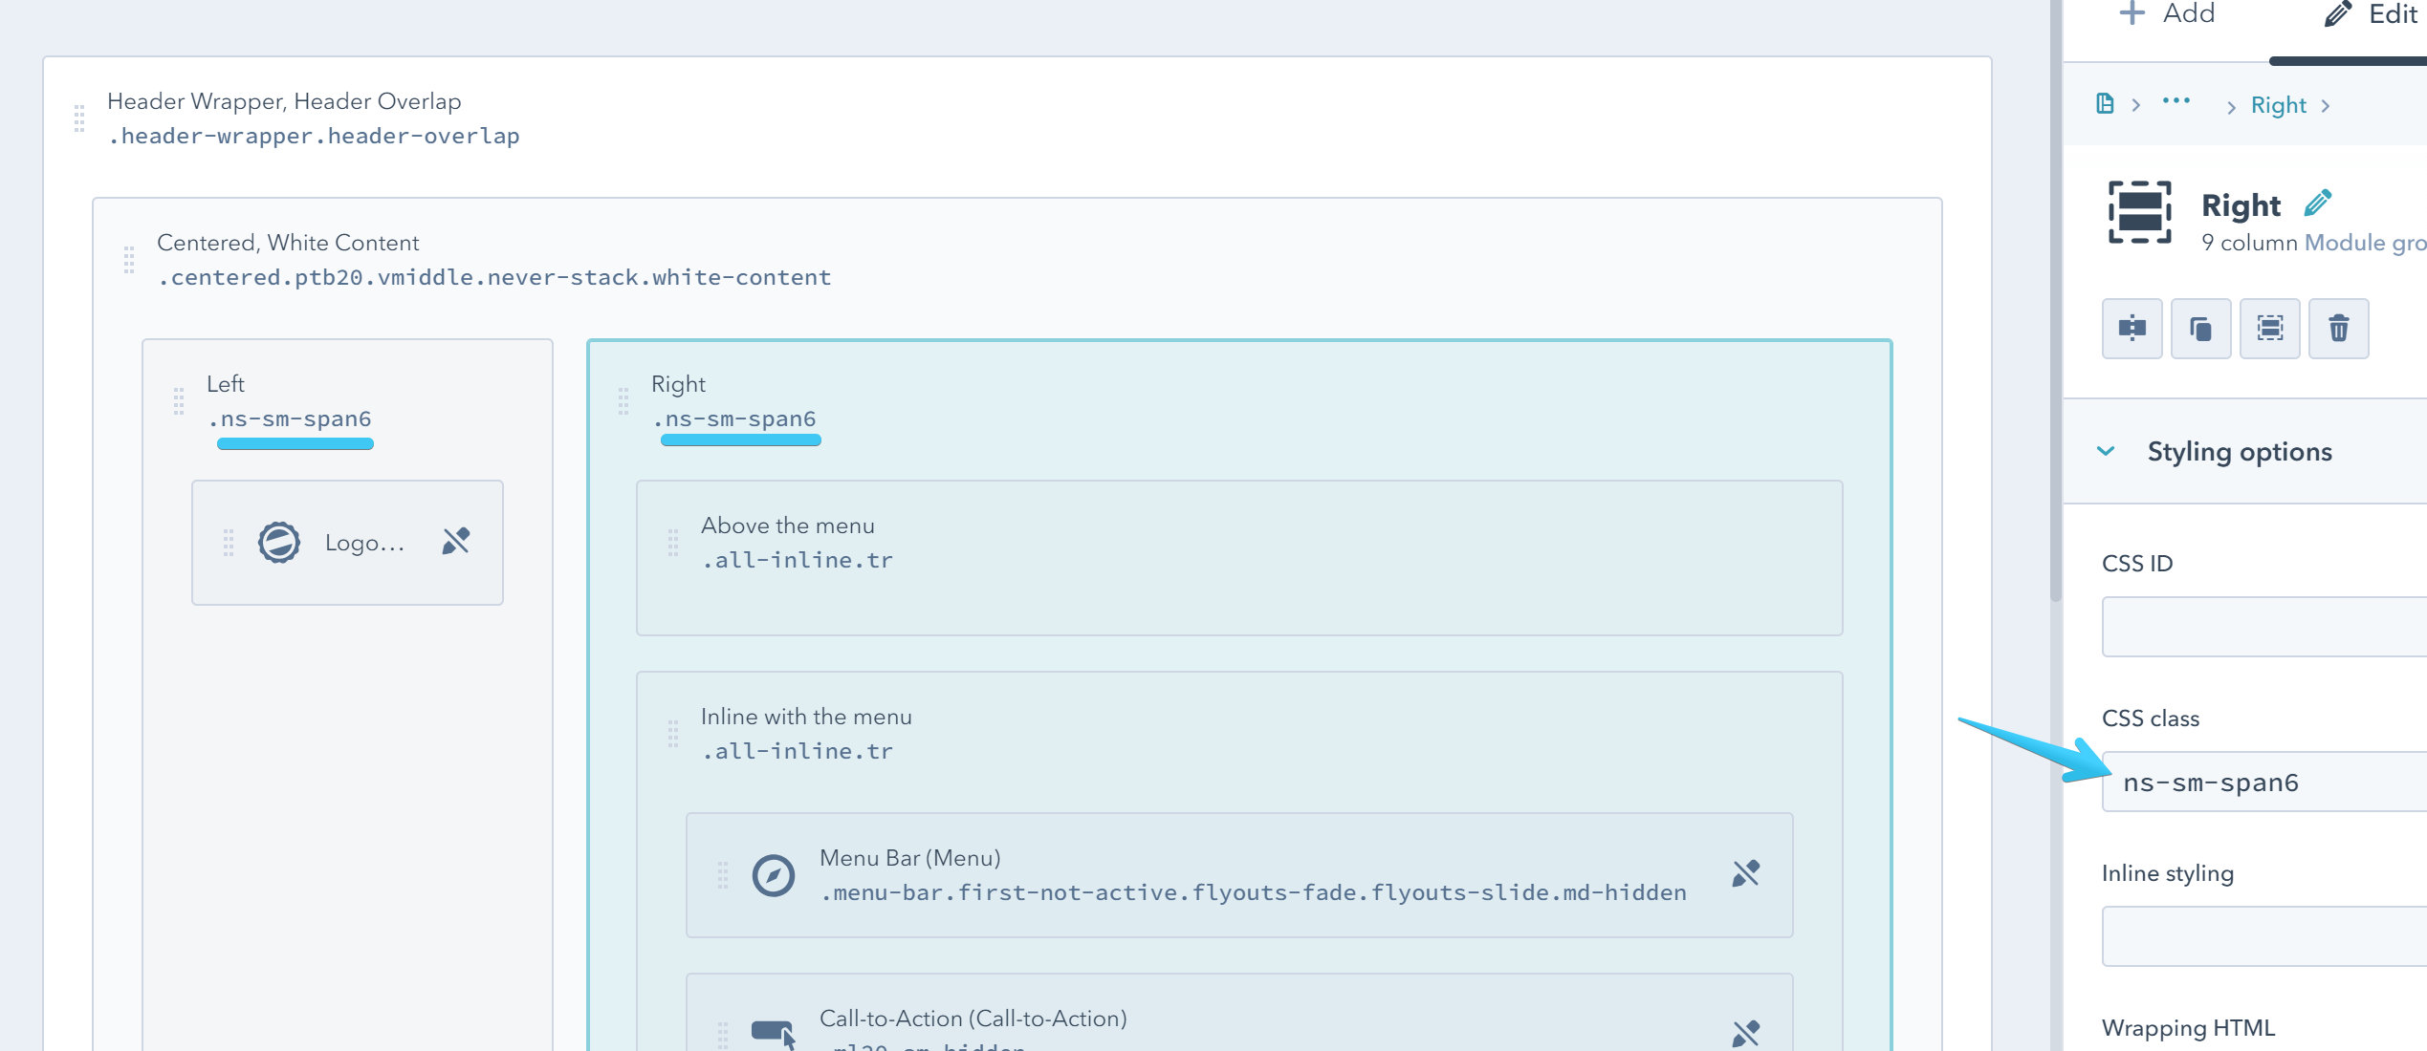Click chevron after Right in breadcrumb
This screenshot has width=2427, height=1051.
[2326, 106]
